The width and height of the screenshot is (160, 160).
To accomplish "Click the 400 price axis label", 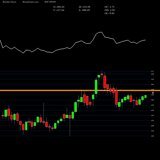I will pos(152,126).
